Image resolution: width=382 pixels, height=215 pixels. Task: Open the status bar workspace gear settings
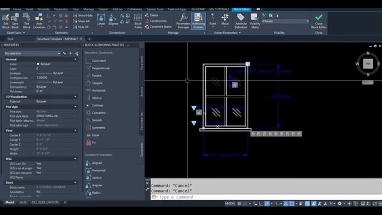click(x=340, y=203)
